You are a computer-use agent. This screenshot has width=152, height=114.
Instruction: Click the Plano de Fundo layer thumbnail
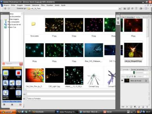point(127,80)
